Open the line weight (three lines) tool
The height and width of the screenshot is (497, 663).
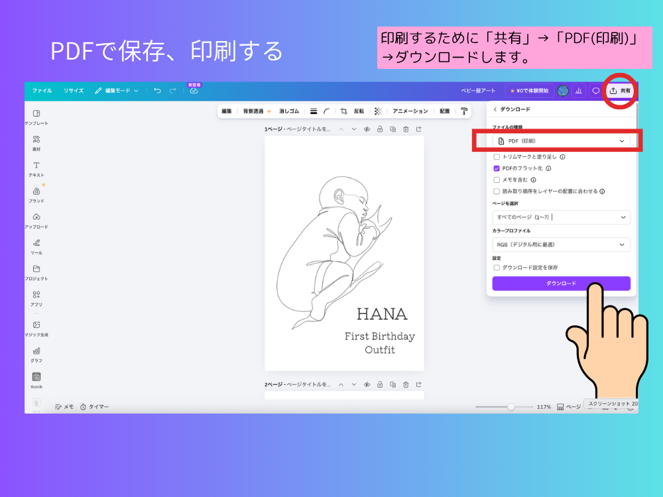coord(314,111)
